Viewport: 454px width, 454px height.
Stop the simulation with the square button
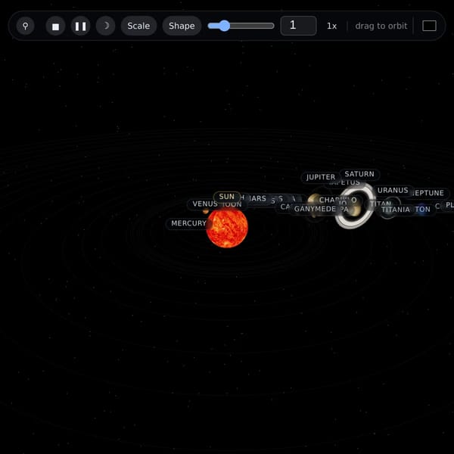coord(55,26)
